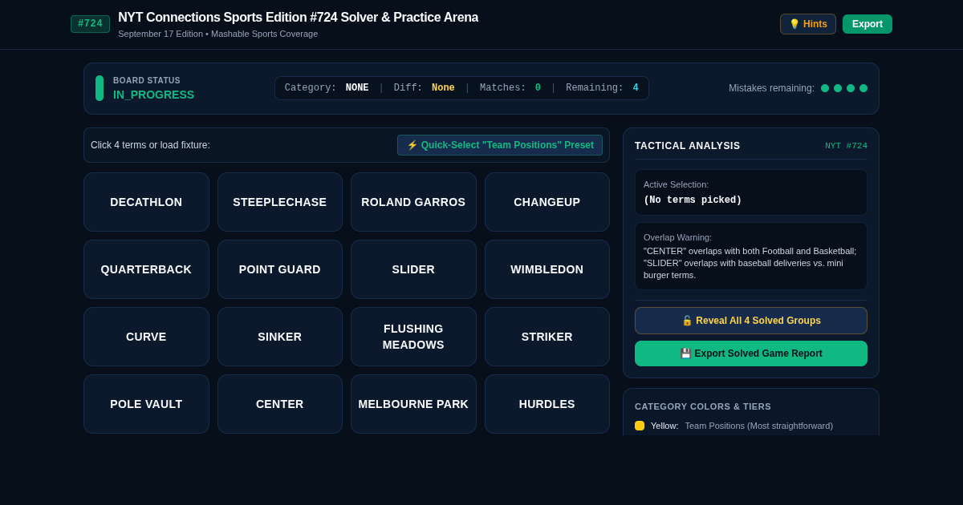The height and width of the screenshot is (505, 963).
Task: Click the (No terms picked) selection text
Action: 693,200
